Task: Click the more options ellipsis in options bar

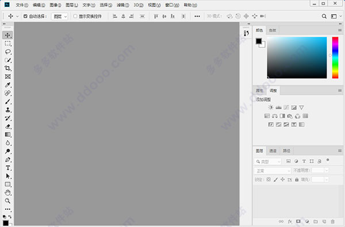Action: coord(197,16)
